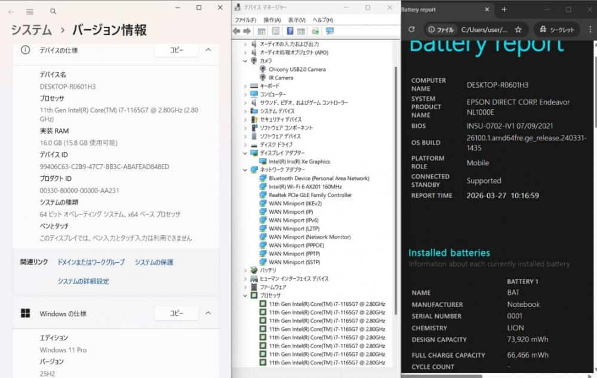Scan for hardware changes monitor icon

(330, 31)
